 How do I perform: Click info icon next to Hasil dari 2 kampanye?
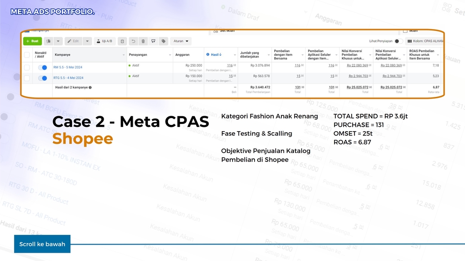point(90,88)
